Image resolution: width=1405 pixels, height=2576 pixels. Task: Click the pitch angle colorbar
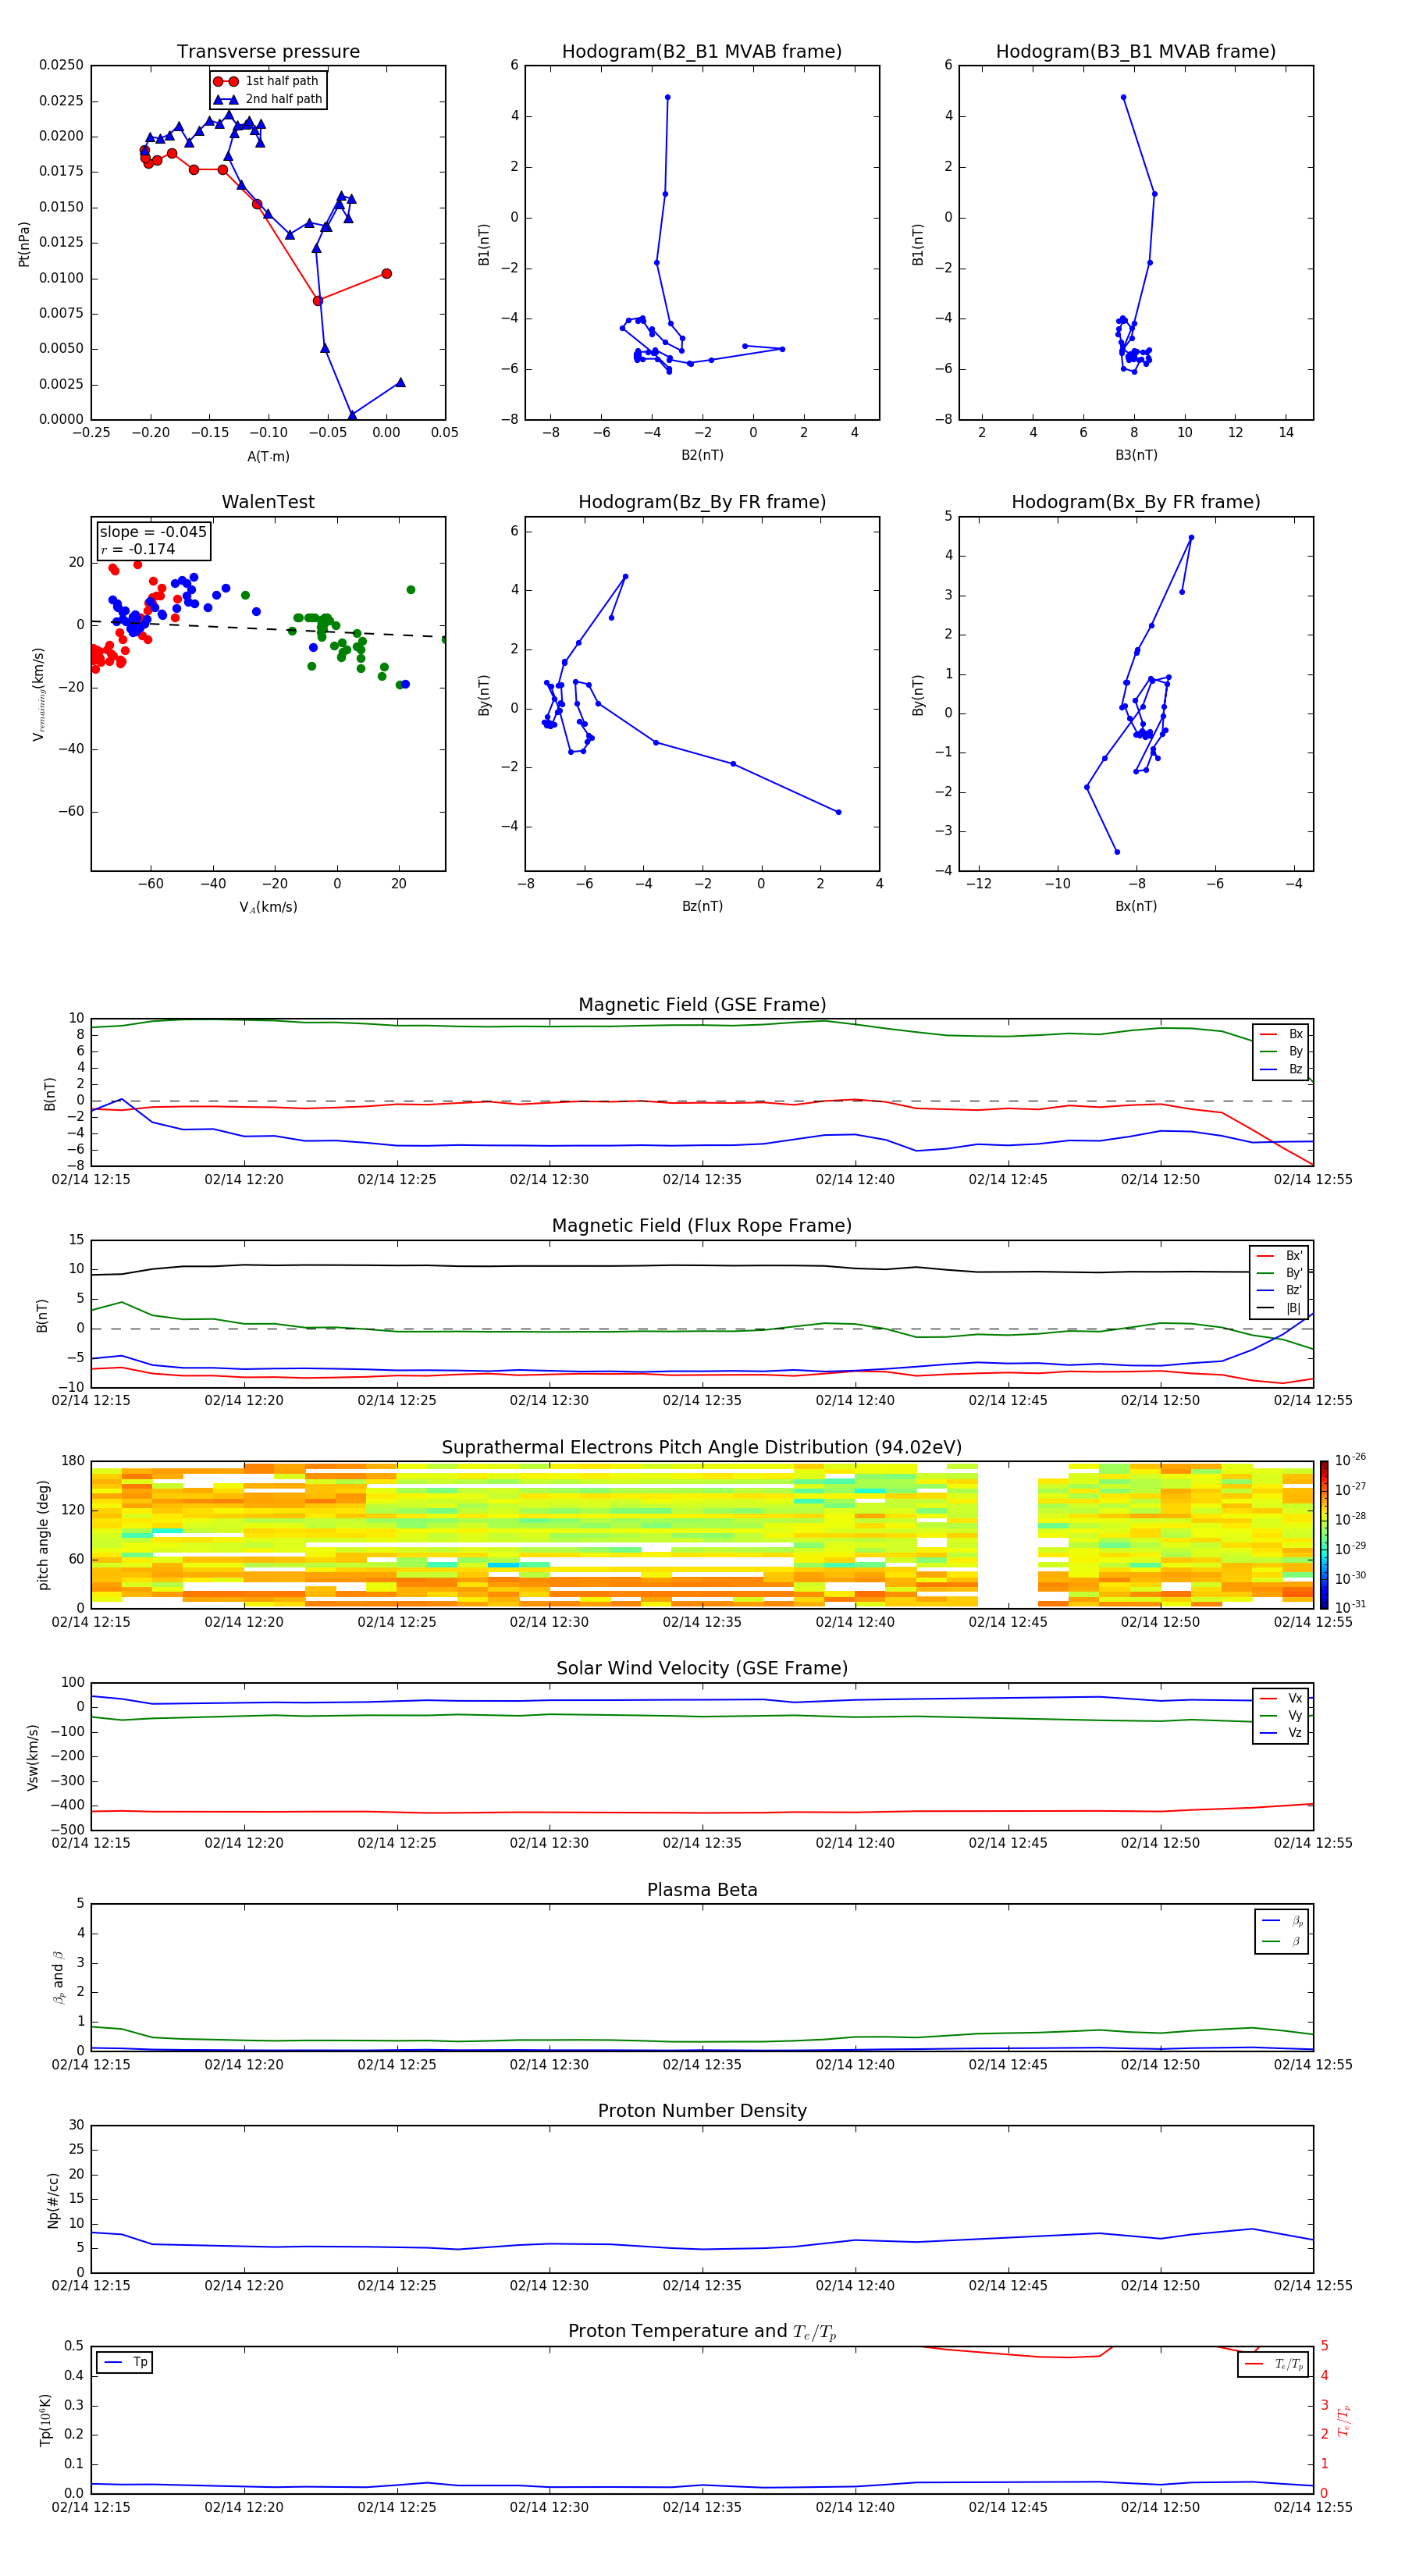pyautogui.click(x=1324, y=1535)
